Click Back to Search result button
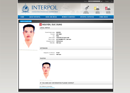Screen dimensions: 130x93 click(x=25, y=21)
